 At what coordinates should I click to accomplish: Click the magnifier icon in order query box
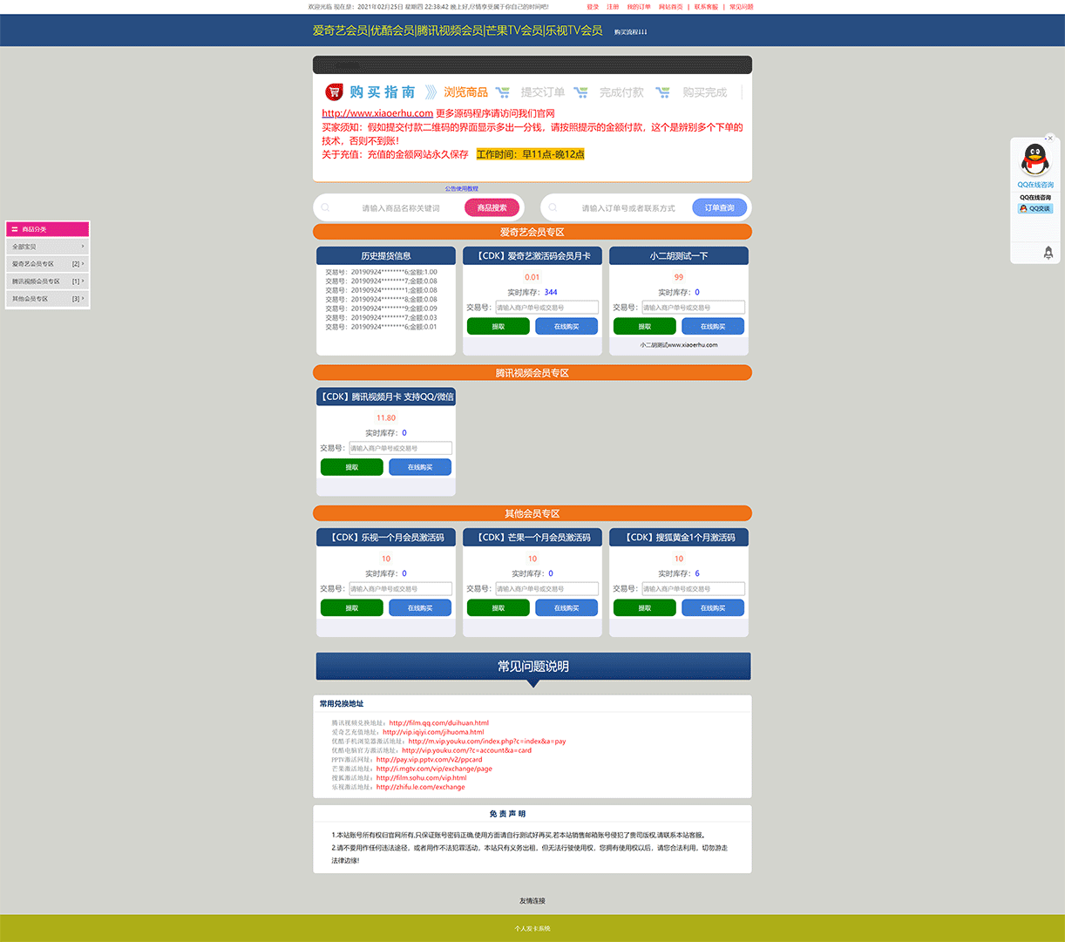tap(553, 207)
